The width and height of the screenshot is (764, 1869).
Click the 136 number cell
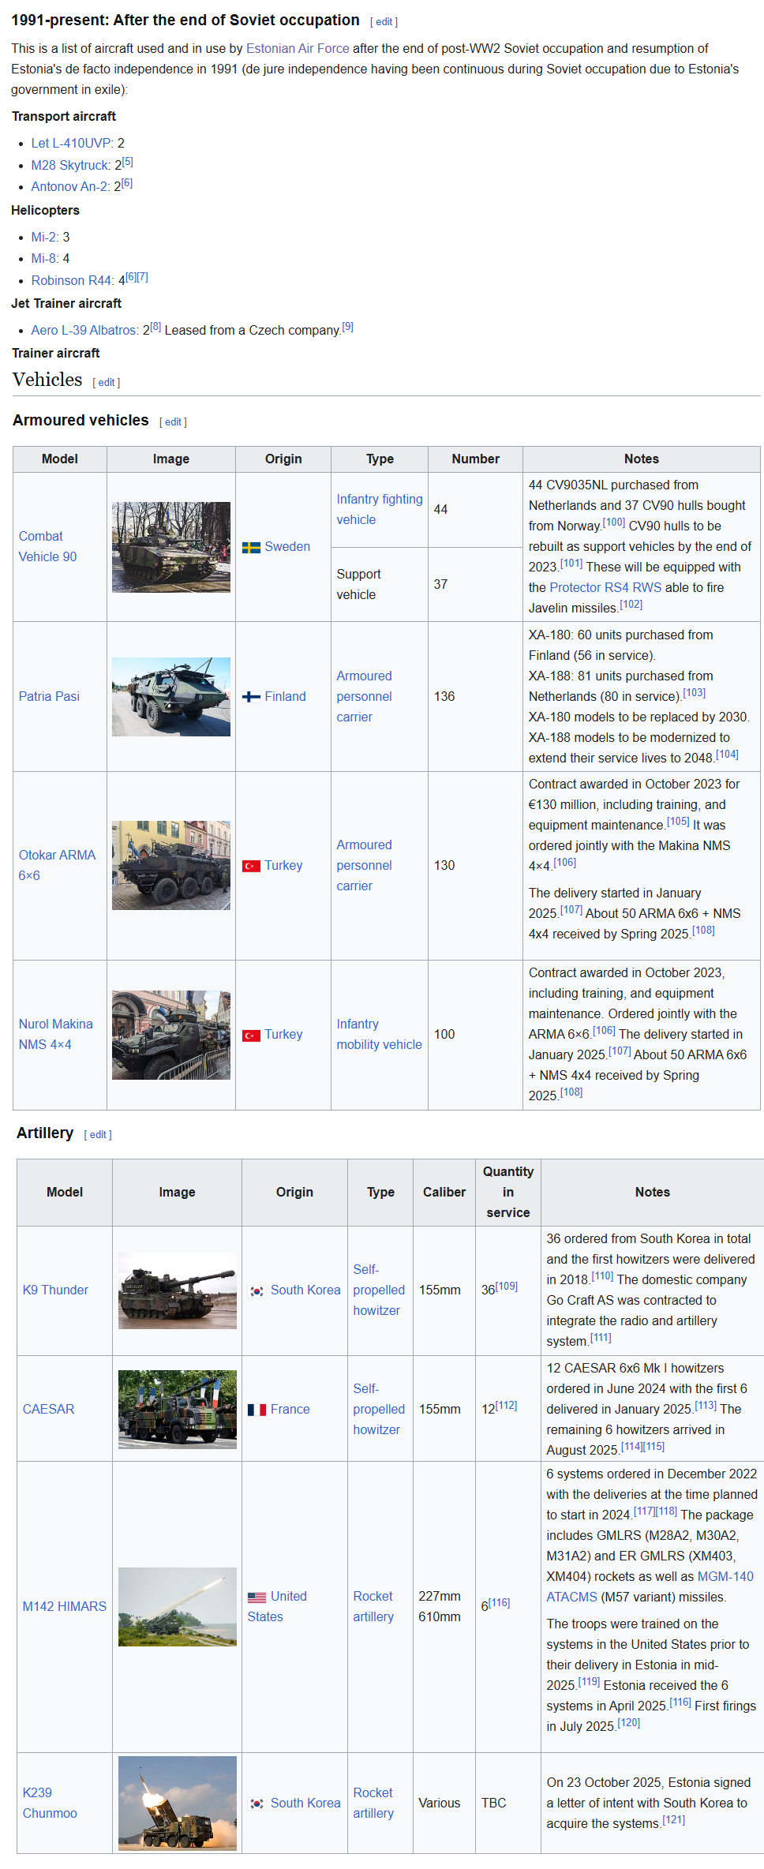475,697
